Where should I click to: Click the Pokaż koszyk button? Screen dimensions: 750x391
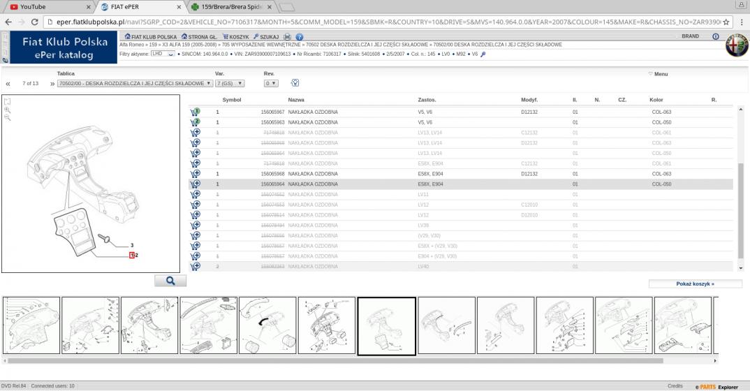695,284
